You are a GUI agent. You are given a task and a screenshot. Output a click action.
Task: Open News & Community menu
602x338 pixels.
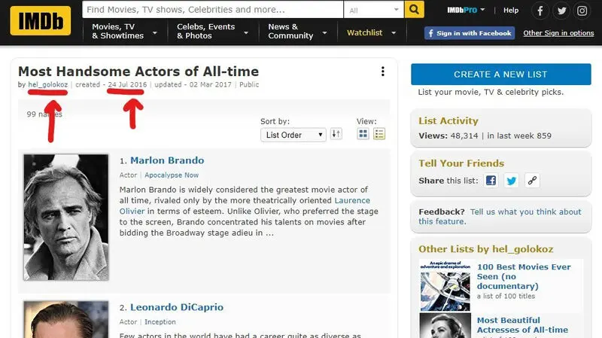point(297,31)
